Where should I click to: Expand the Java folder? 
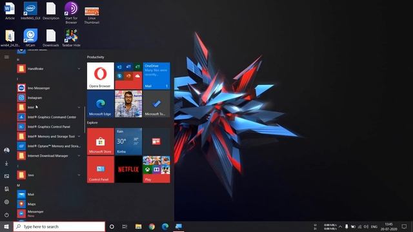tap(49, 175)
